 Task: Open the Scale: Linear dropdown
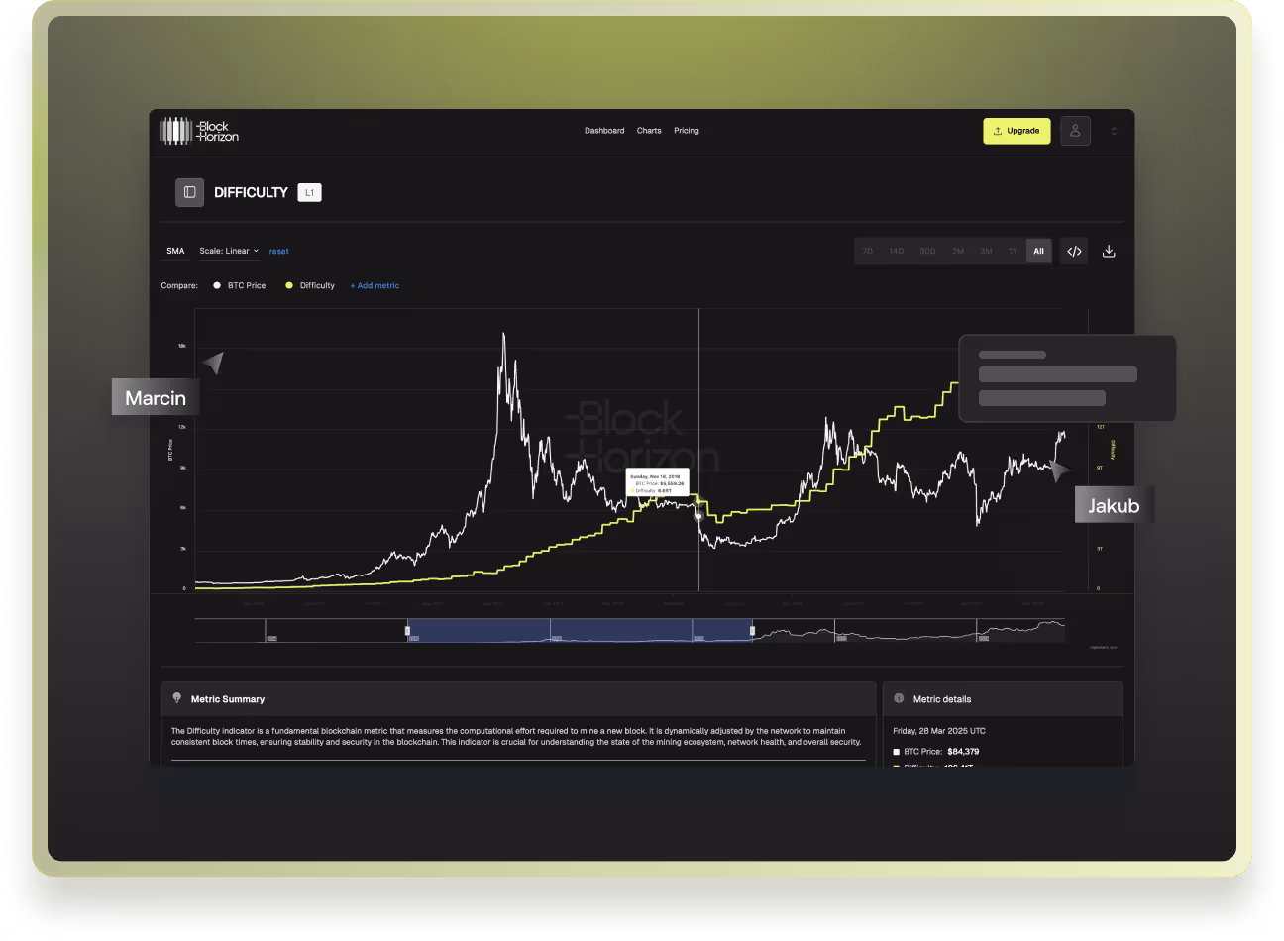click(229, 251)
